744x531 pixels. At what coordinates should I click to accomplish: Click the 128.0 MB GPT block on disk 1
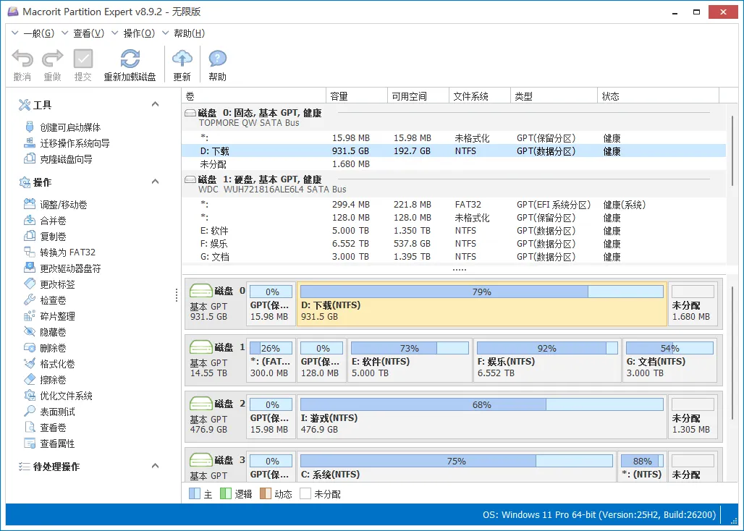pos(323,360)
